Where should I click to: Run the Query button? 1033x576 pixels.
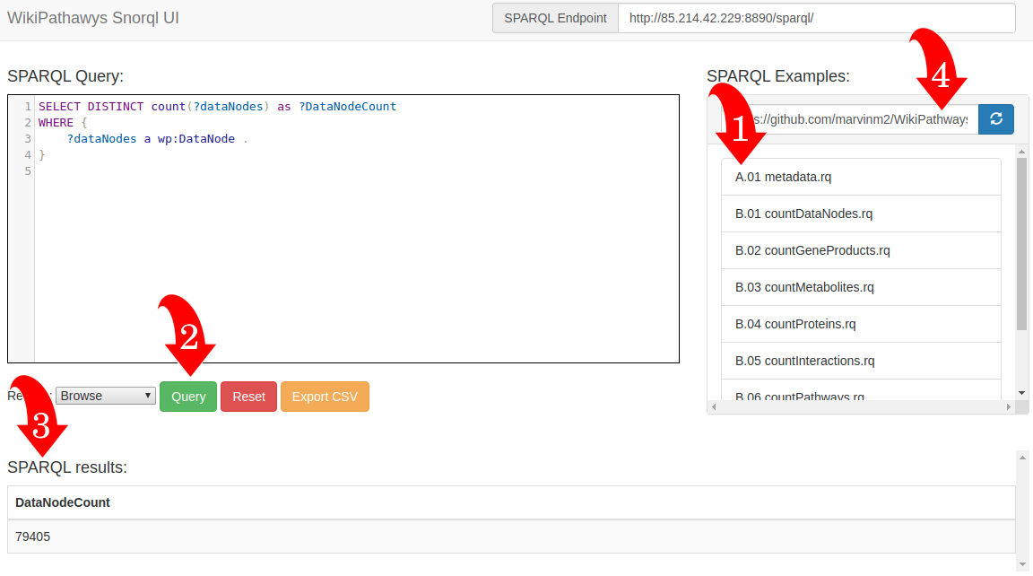pos(187,396)
